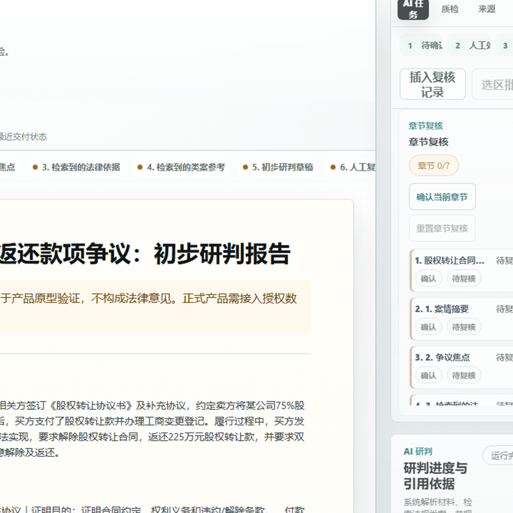Click the 选区批 button
Image resolution: width=513 pixels, height=513 pixels.
pyautogui.click(x=492, y=84)
